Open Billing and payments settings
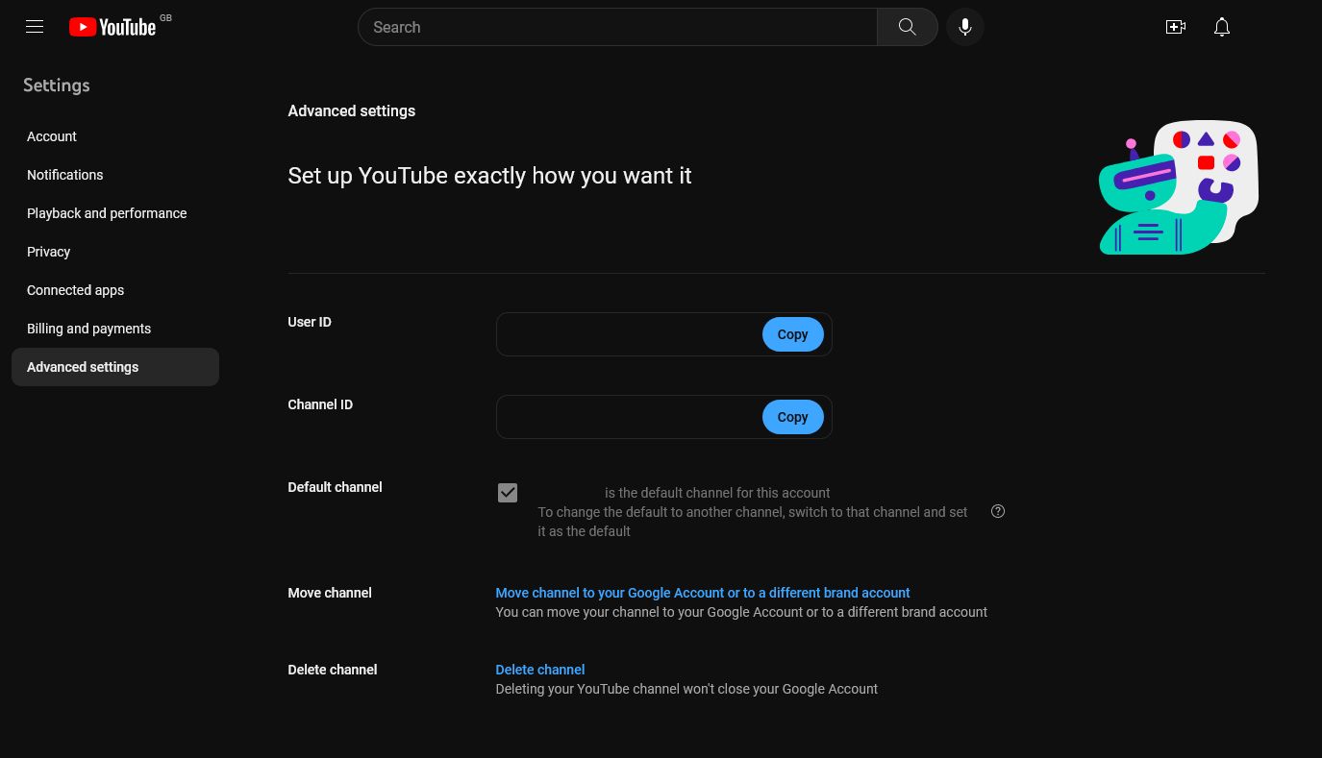1322x758 pixels. (x=88, y=329)
